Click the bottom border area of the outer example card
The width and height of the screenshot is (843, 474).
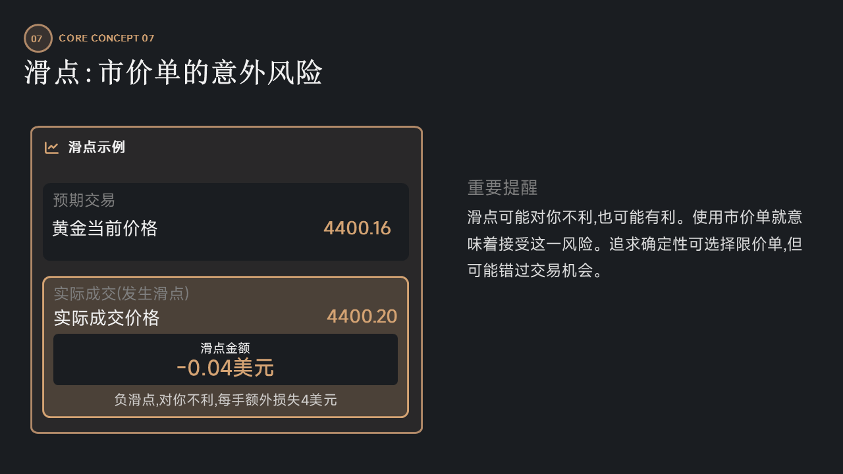coord(227,432)
